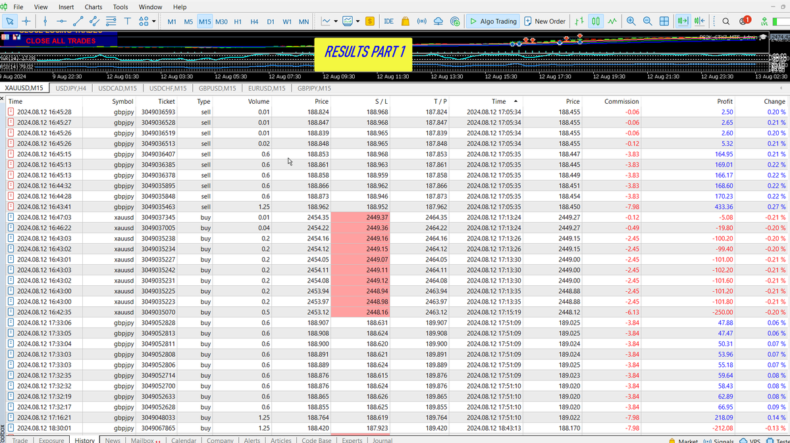Zoom out on the chart
This screenshot has width=790, height=443.
pos(648,21)
